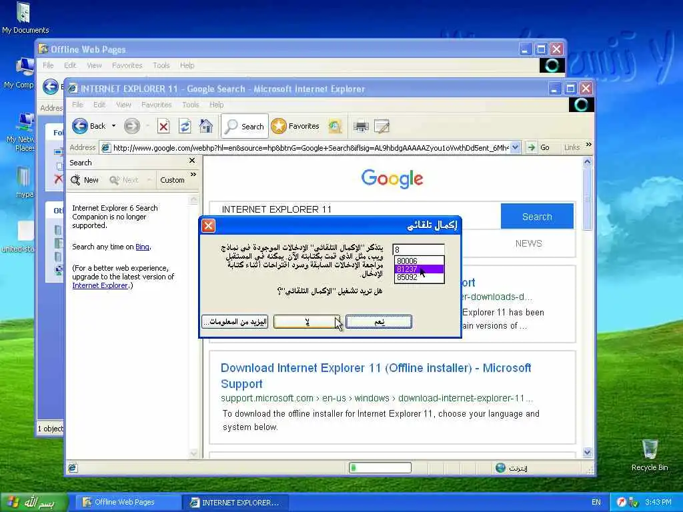Go to Home page icon
This screenshot has width=683, height=512.
[206, 126]
